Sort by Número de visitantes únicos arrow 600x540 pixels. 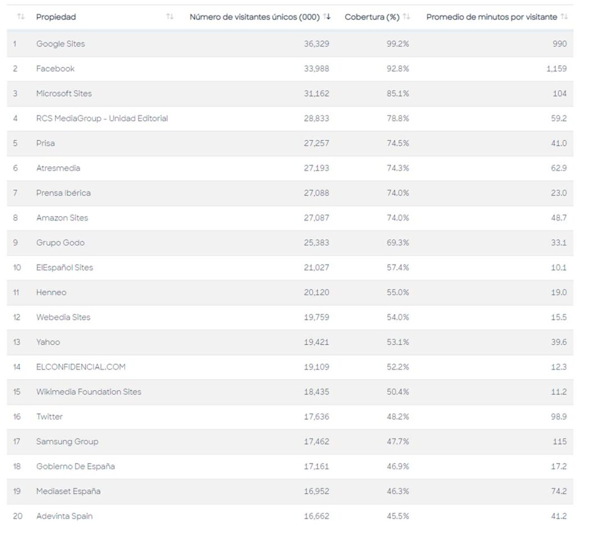pos(327,17)
